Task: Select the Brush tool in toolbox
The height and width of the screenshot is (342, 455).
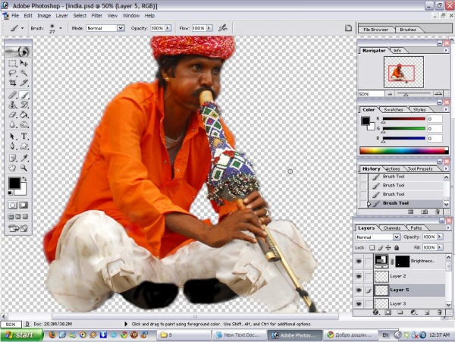Action: 24,95
